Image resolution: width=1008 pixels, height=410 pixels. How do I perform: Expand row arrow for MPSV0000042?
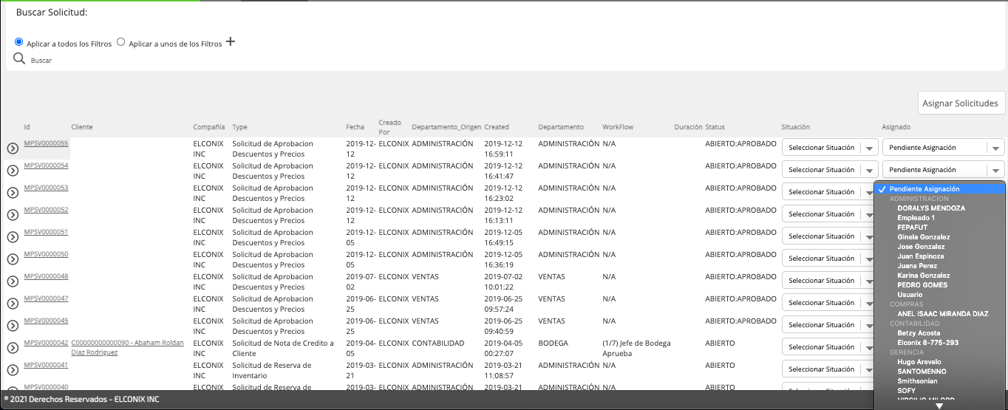[13, 348]
